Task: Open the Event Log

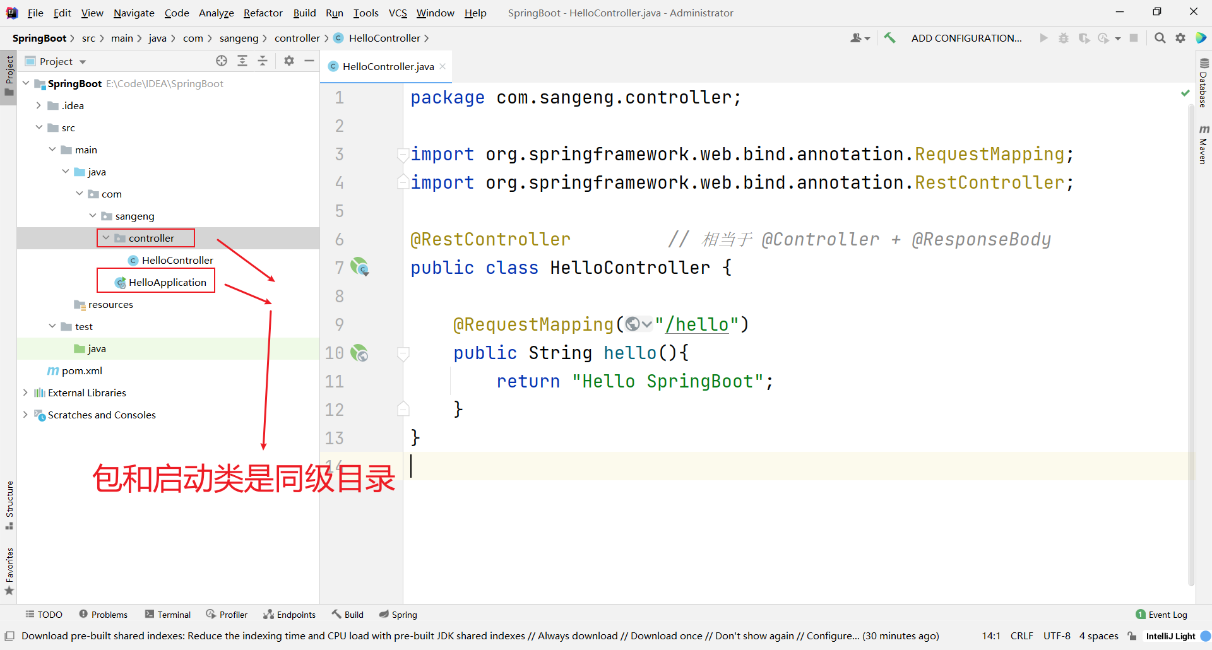Action: [x=1161, y=615]
